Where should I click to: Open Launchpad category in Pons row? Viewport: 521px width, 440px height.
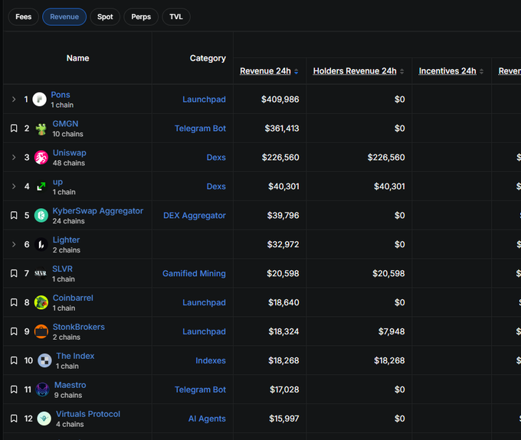coord(204,99)
